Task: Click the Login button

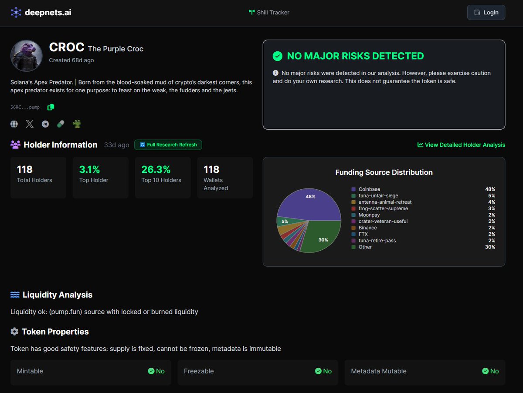Action: [x=486, y=12]
